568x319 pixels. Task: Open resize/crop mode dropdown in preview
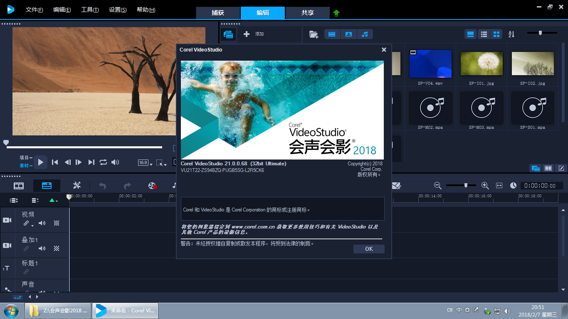pyautogui.click(x=161, y=163)
